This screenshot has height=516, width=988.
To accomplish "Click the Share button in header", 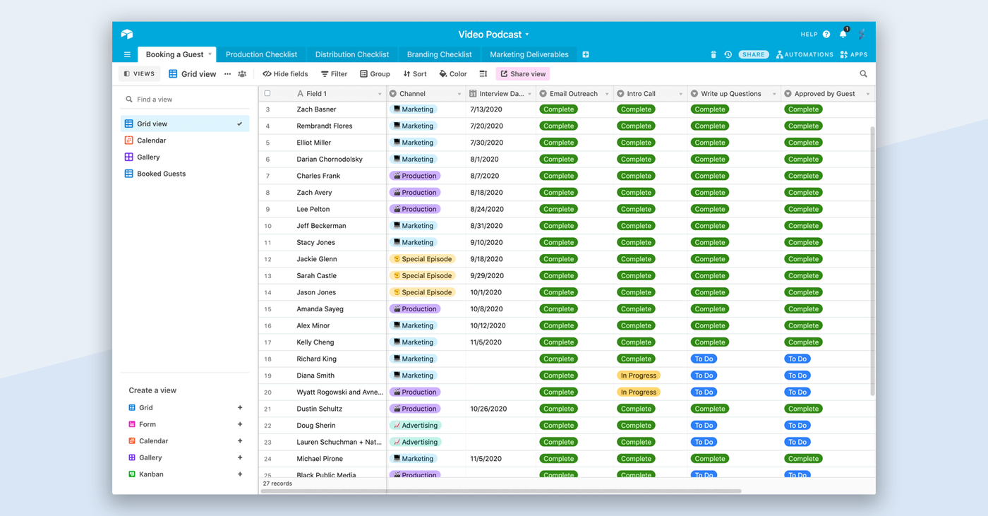I will point(754,54).
